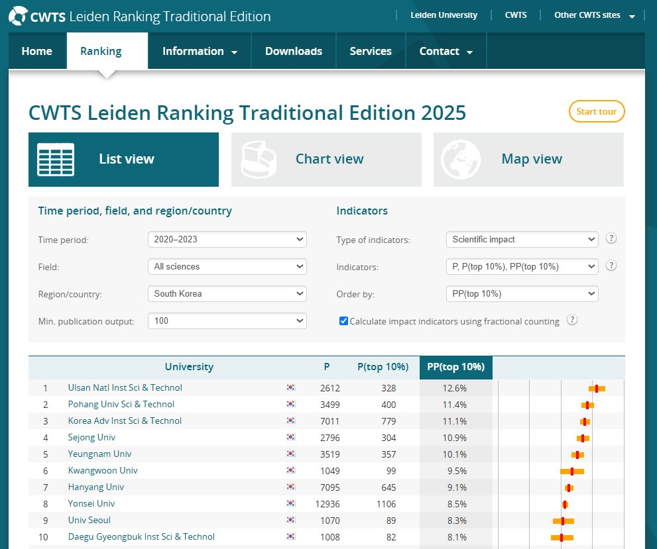Viewport: 657px width, 549px height.
Task: Open the Information menu
Action: point(200,51)
